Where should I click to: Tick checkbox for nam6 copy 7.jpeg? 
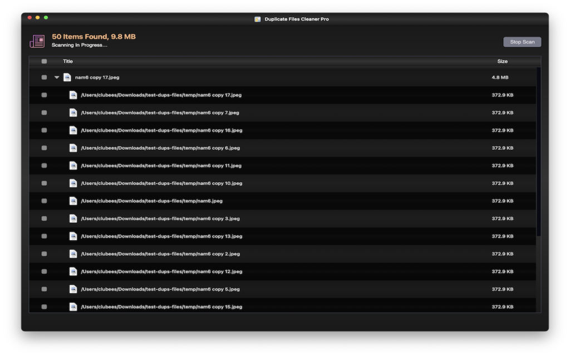(x=44, y=112)
